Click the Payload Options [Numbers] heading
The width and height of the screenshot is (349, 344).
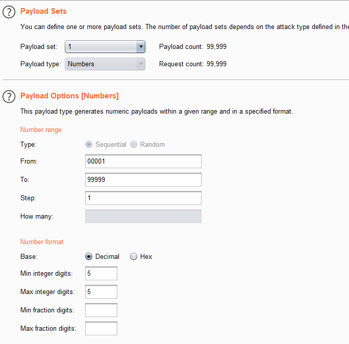[69, 96]
